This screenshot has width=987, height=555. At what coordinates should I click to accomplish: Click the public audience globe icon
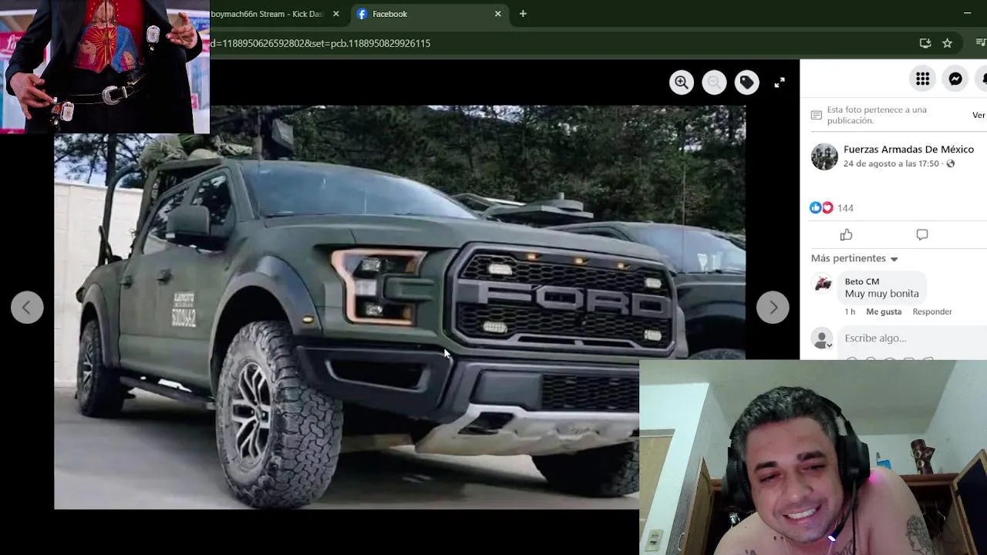coord(951,164)
